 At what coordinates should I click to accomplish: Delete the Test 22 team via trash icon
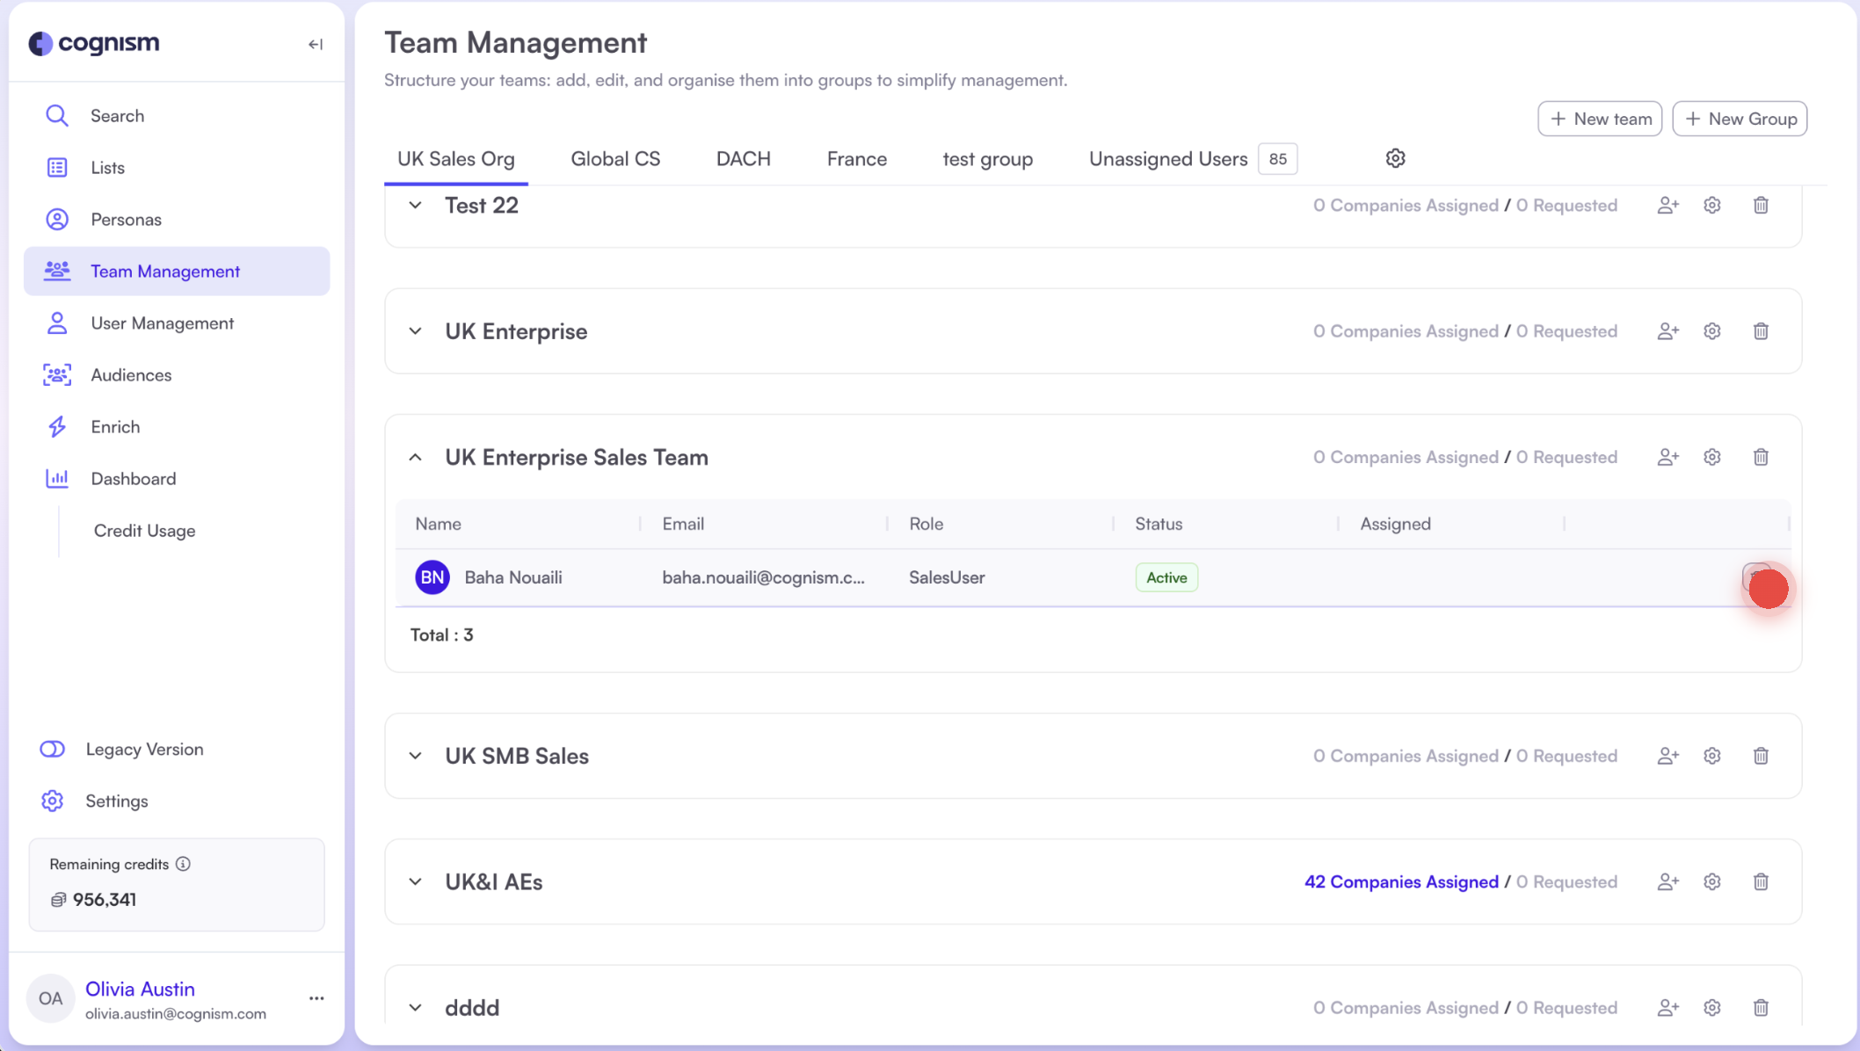point(1761,205)
